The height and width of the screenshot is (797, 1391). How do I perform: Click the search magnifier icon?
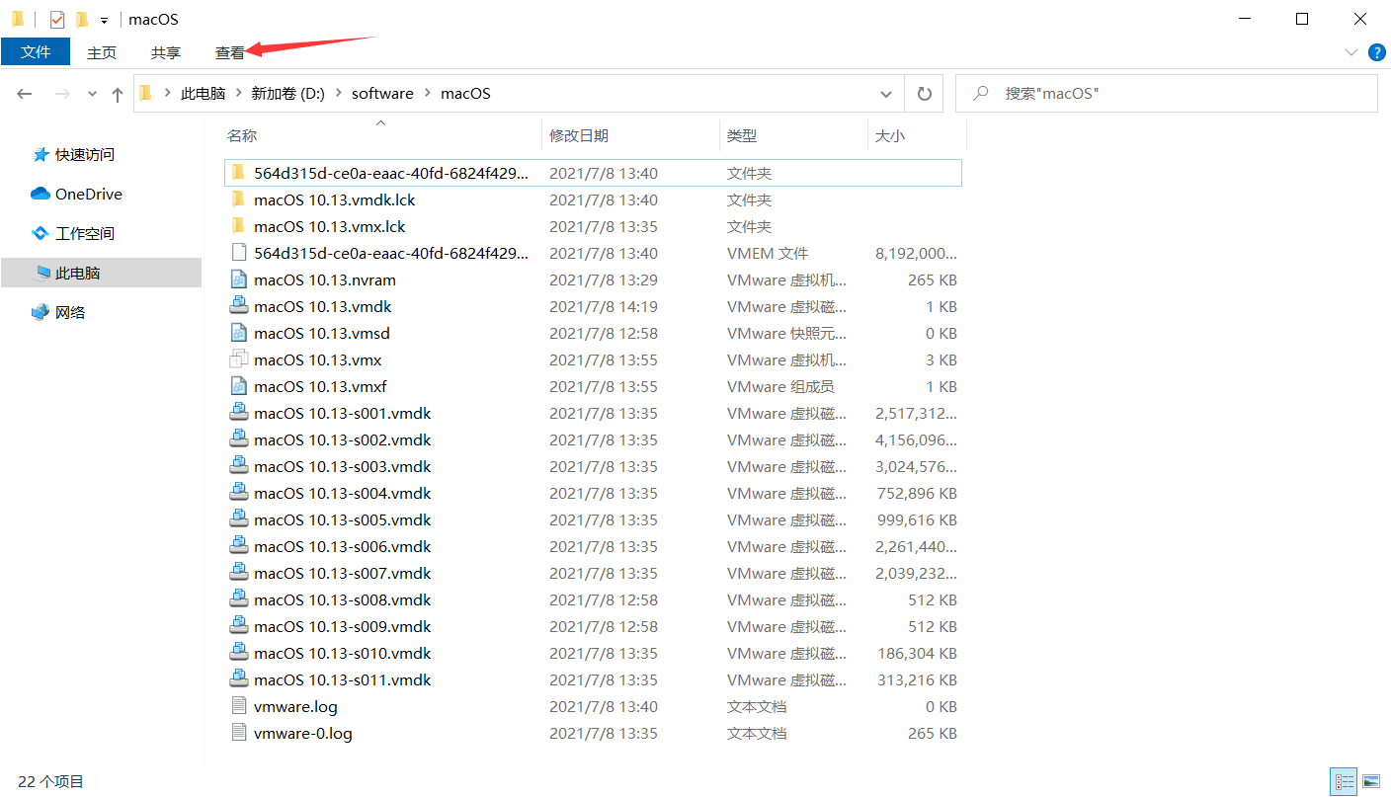[x=981, y=94]
